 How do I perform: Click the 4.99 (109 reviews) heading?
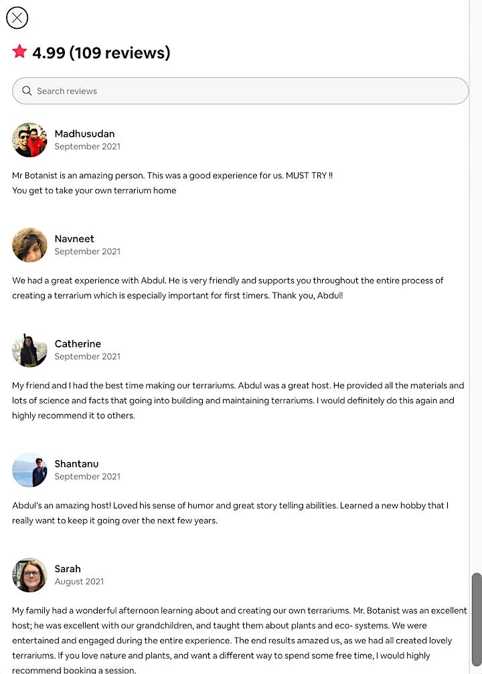pyautogui.click(x=101, y=53)
